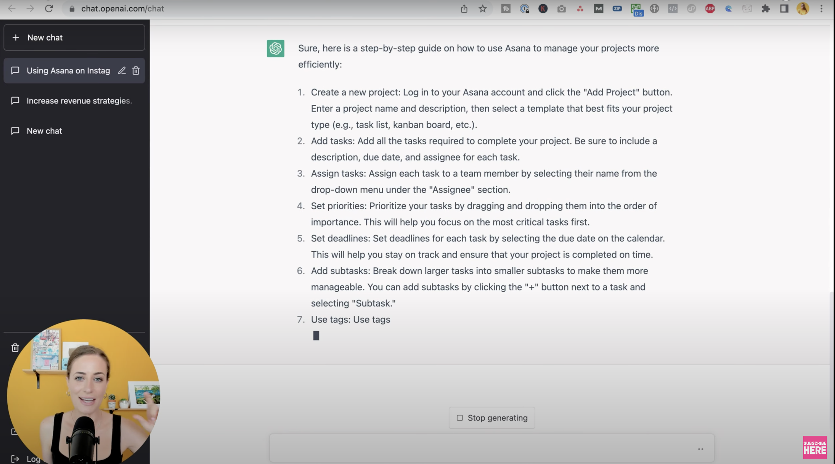
Task: Start a New chat from the sidebar button
Action: pyautogui.click(x=74, y=37)
